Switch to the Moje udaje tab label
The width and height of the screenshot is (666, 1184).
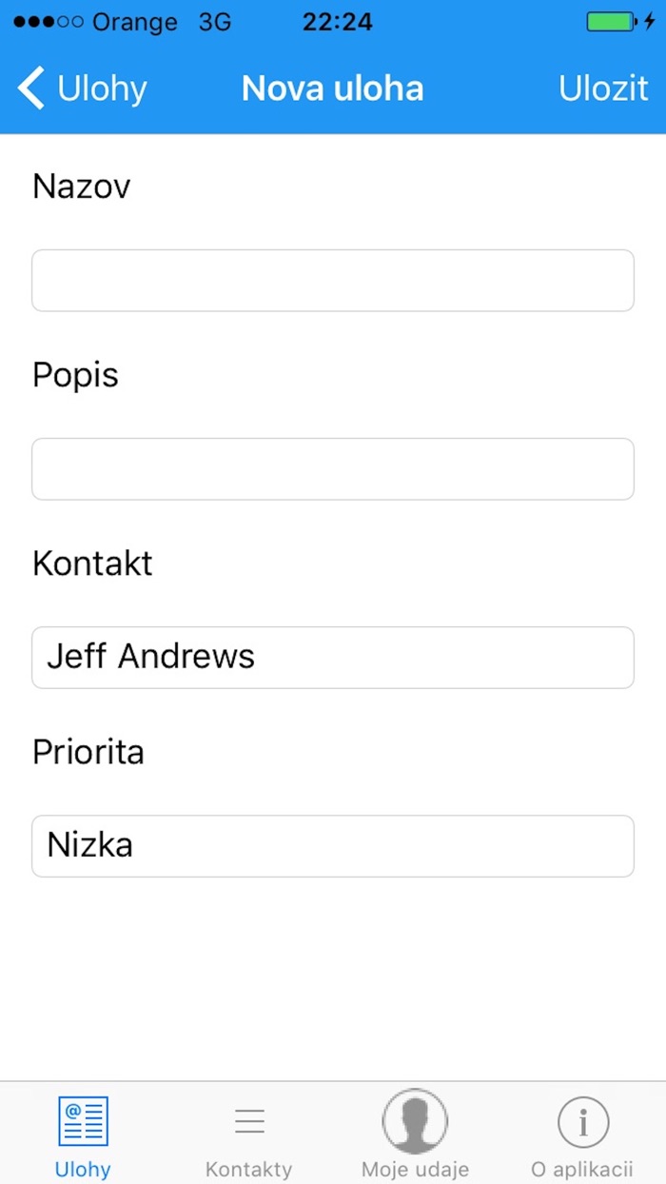[415, 1169]
